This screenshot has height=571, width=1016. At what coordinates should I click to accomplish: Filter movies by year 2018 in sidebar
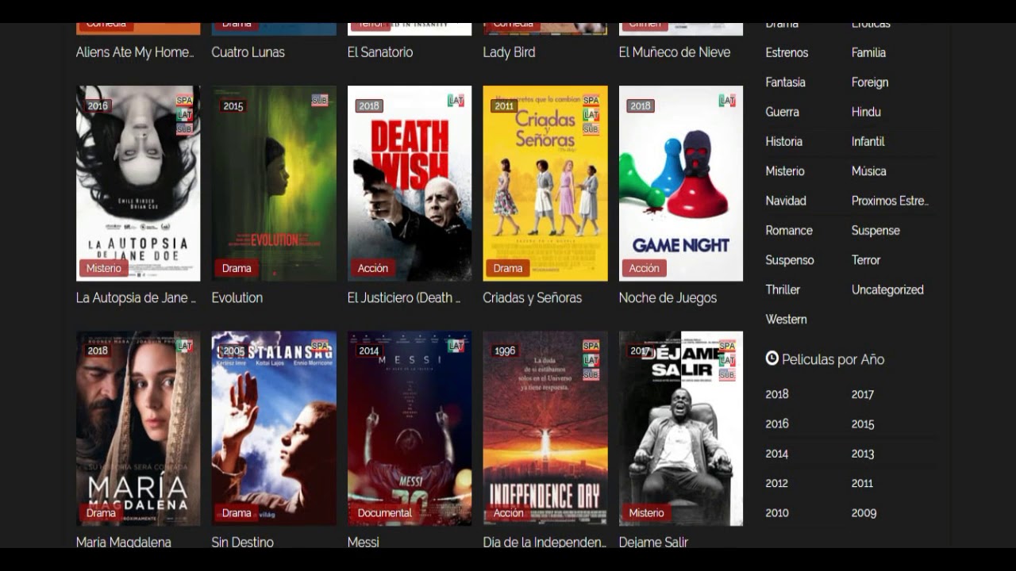coord(777,394)
